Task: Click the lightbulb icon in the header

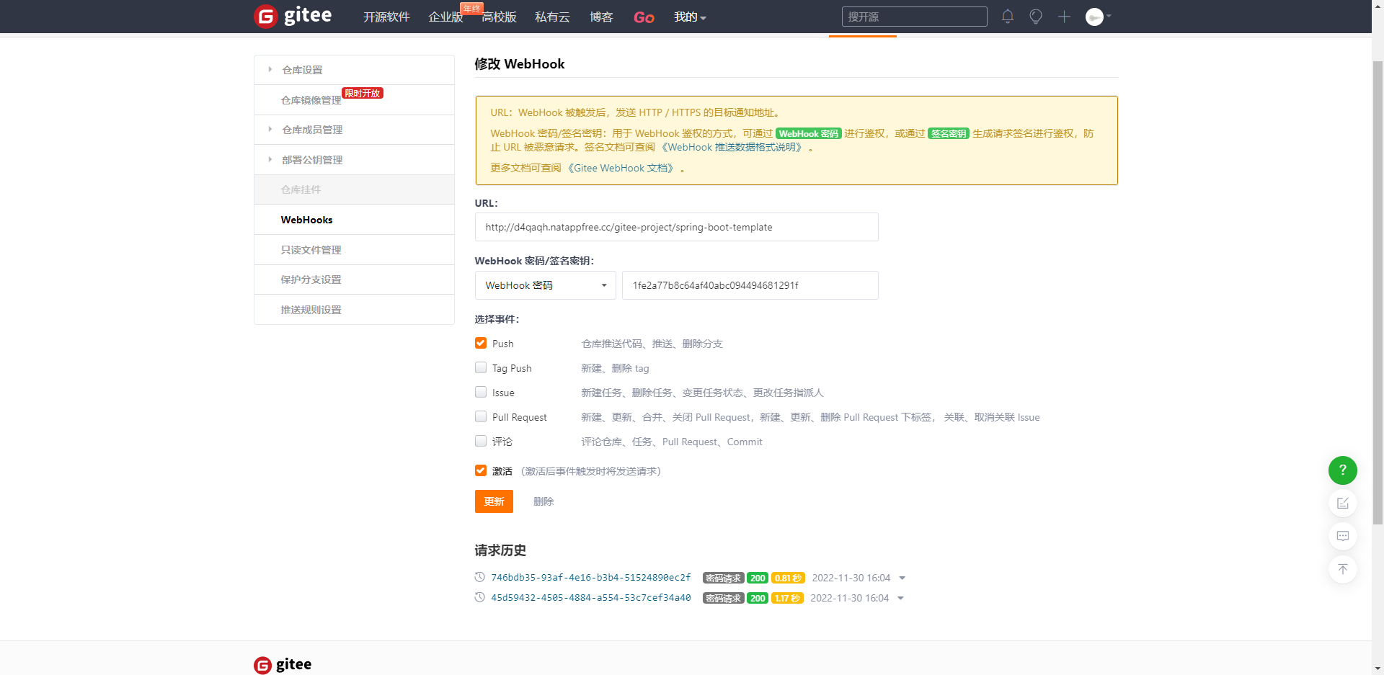Action: [1036, 17]
